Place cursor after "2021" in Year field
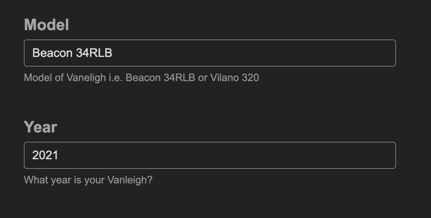431x218 pixels. (59, 155)
